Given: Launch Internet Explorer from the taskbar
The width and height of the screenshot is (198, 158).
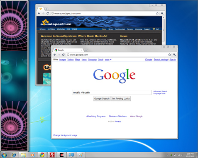Looking at the screenshot, I should pyautogui.click(x=14, y=155).
